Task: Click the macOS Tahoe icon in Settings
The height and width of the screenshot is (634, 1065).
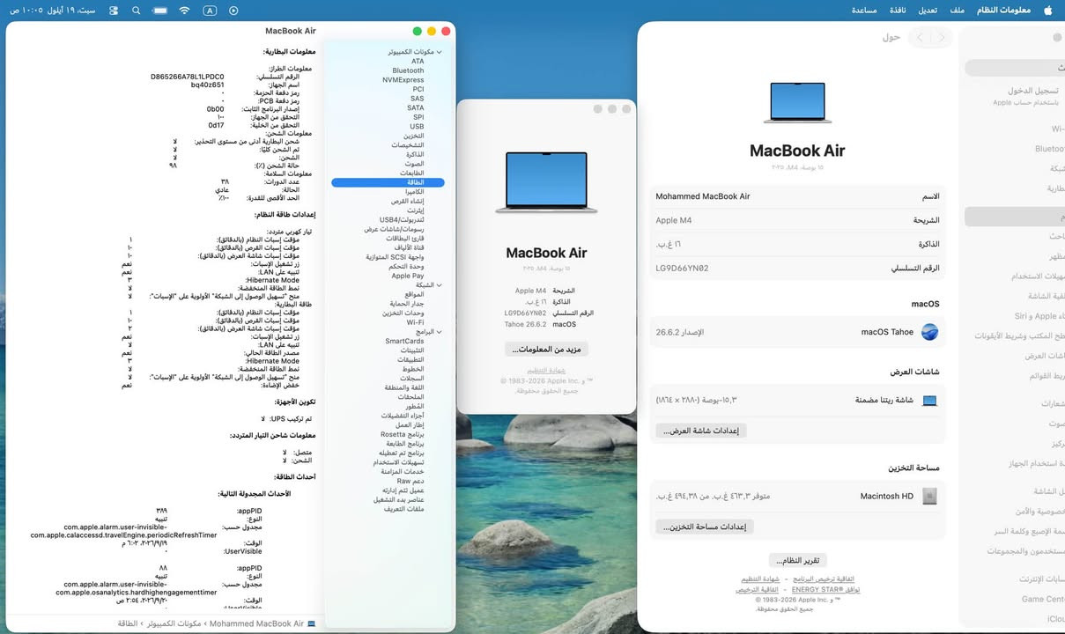Action: tap(930, 332)
